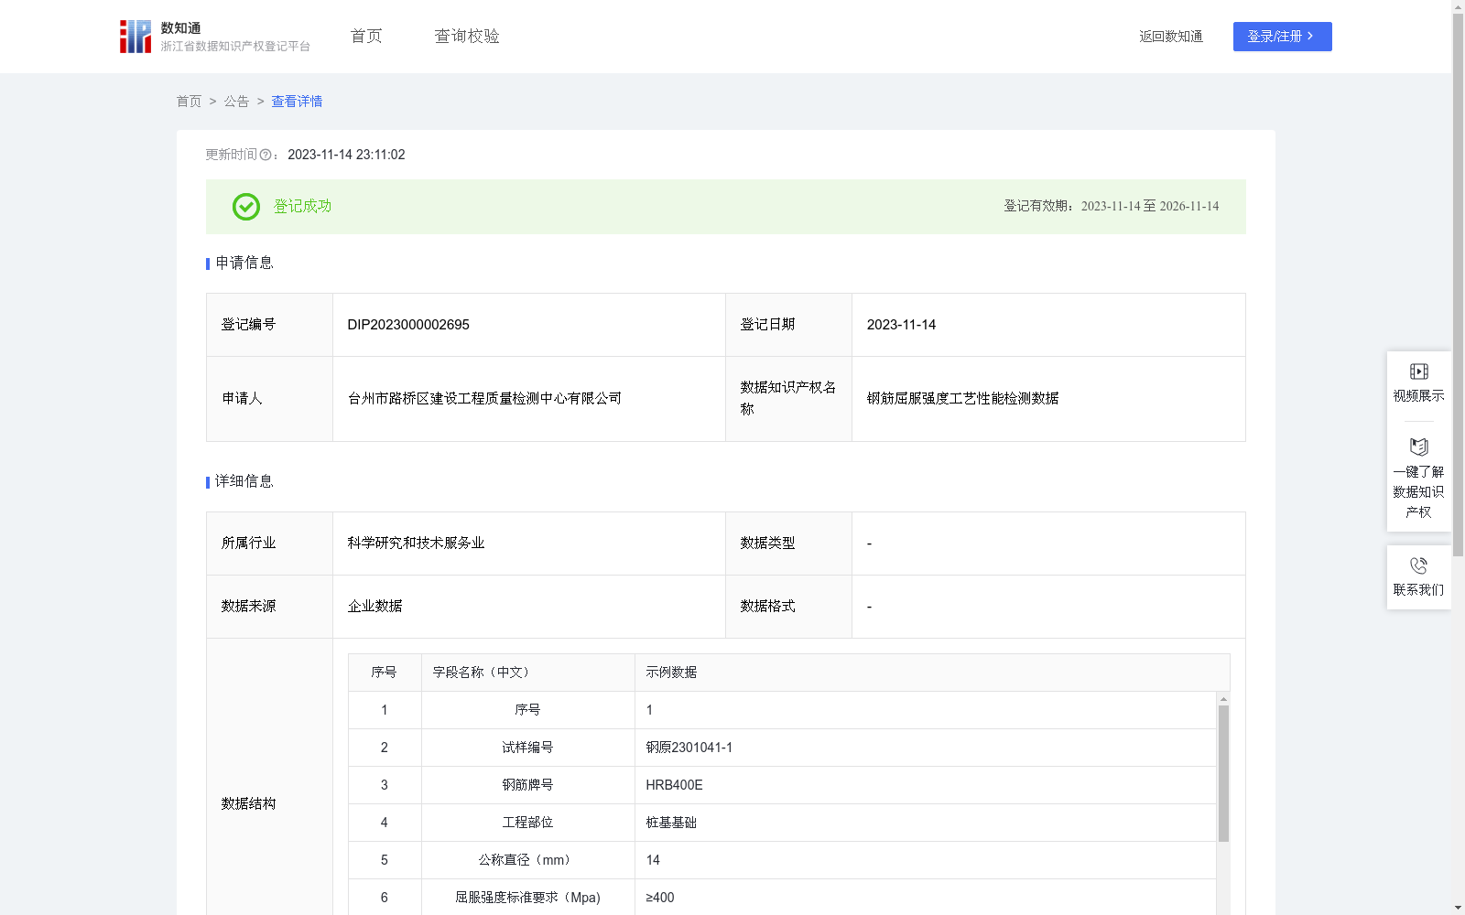Screen dimensions: 1465x915
Task: Click the 所属行业 label cell
Action: pyautogui.click(x=269, y=544)
